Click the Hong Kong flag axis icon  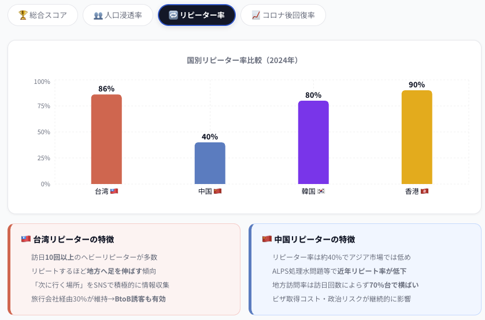coord(424,191)
